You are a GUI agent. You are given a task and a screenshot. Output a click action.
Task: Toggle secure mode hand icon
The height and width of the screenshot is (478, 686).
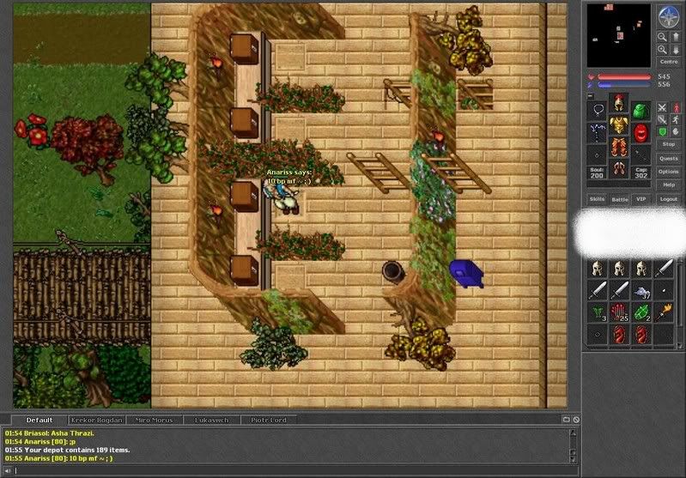pyautogui.click(x=676, y=131)
